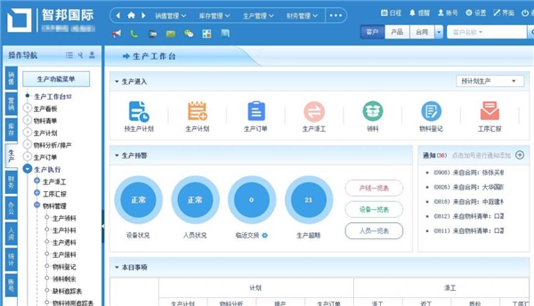Click the person icon in 操作导航 header
Screen dimensions: 534x306
click(x=92, y=55)
